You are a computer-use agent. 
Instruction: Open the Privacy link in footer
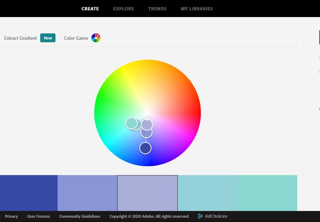click(11, 216)
